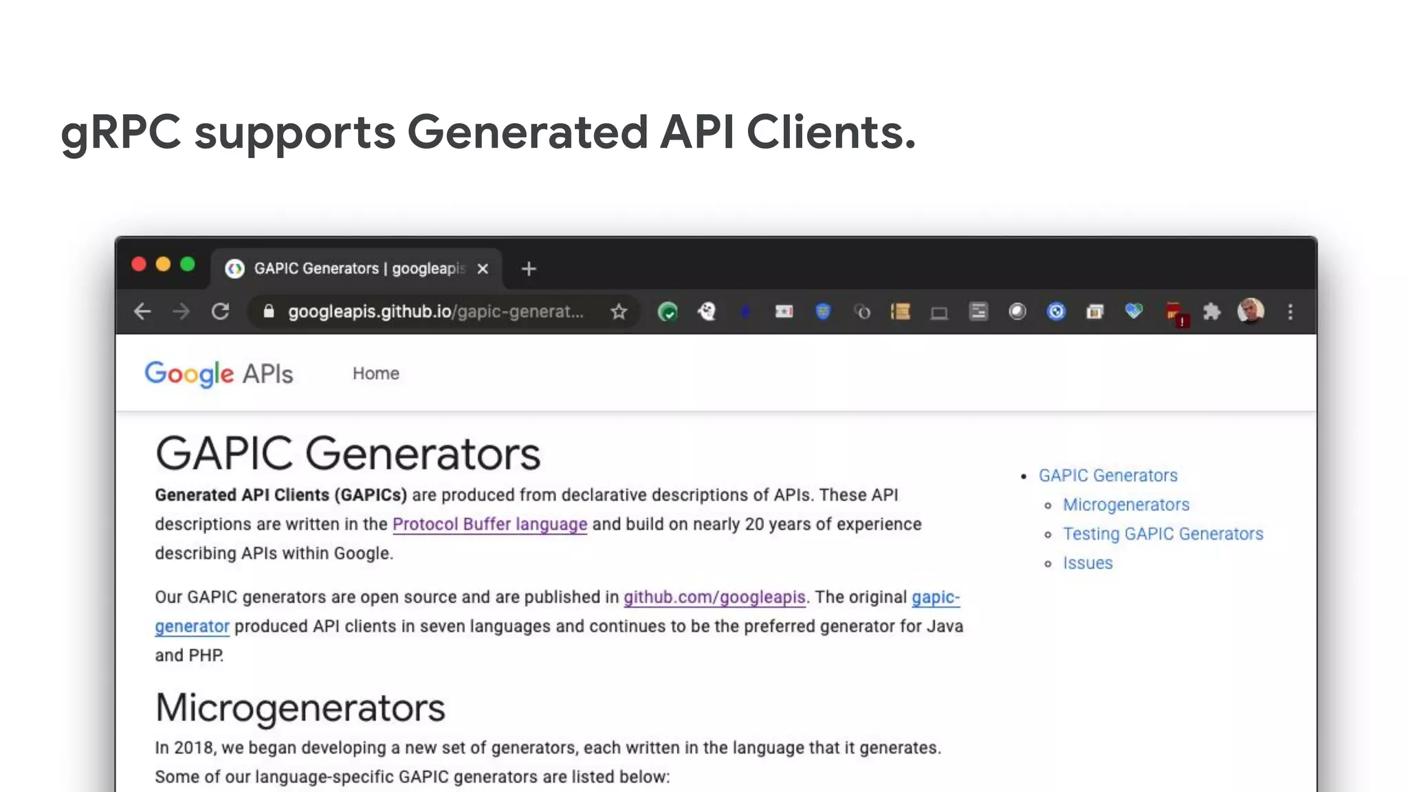Jump to Issues in sidebar contents

[1087, 563]
